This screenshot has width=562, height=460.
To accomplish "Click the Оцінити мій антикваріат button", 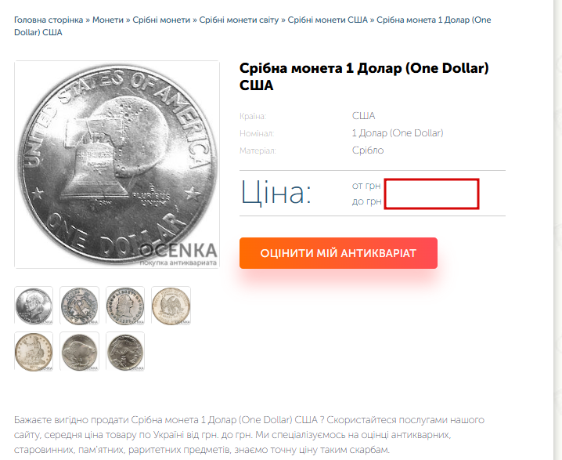I will (x=338, y=253).
